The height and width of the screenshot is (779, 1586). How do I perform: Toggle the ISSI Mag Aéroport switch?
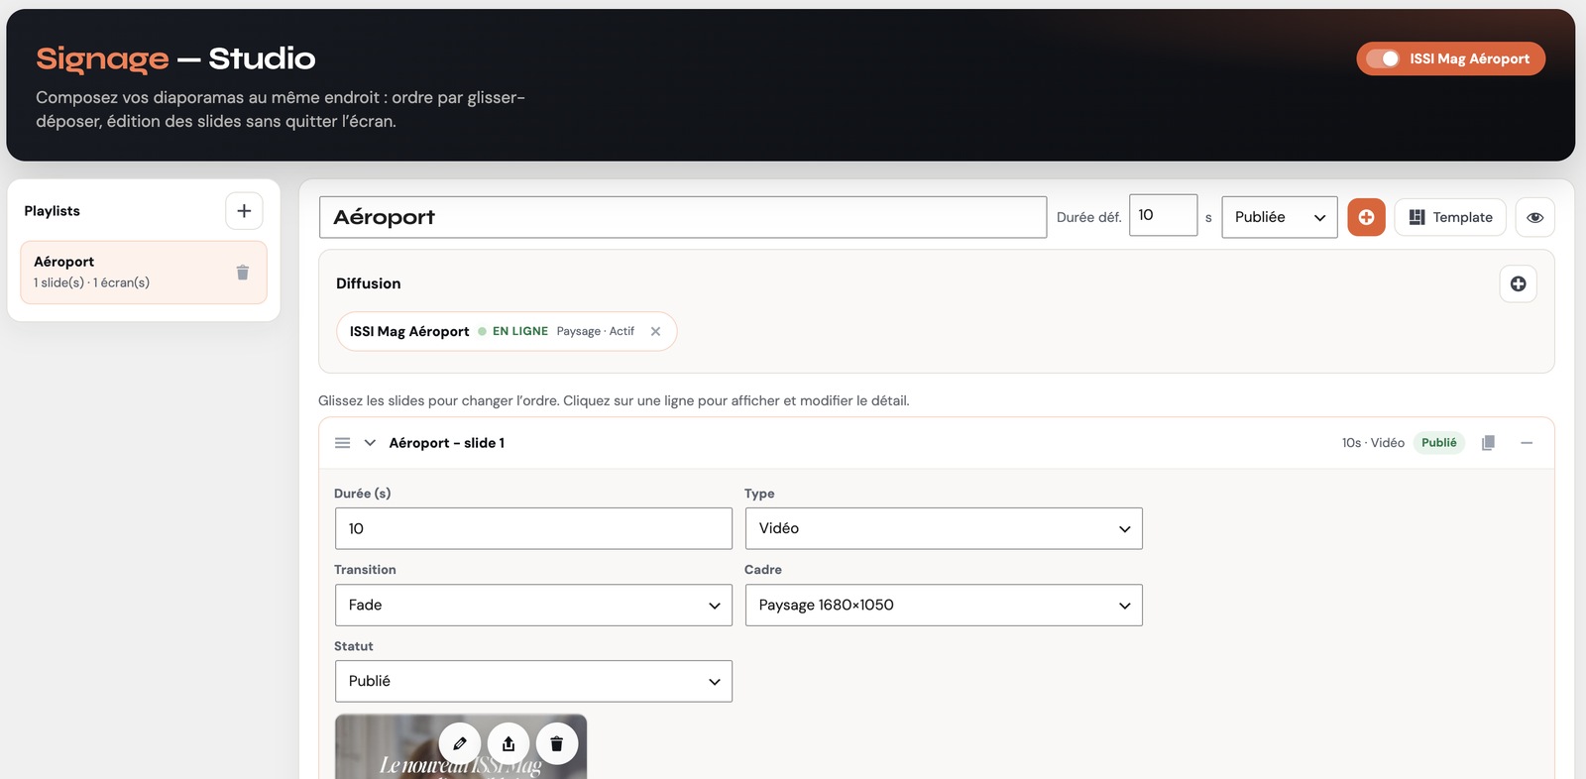1382,58
